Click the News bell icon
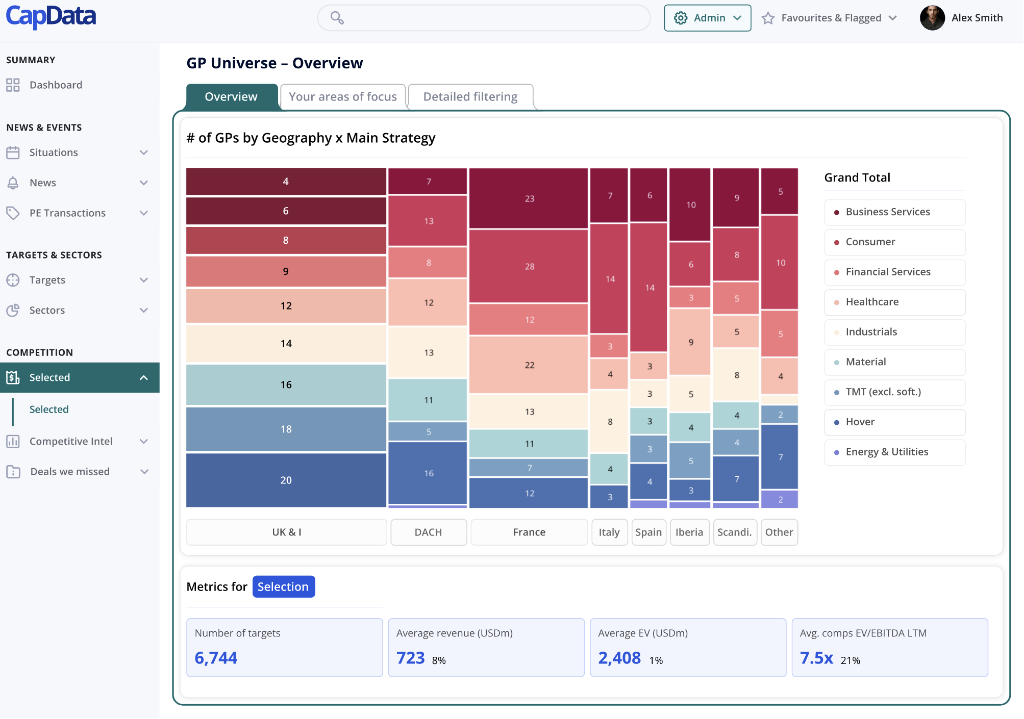 pos(13,183)
